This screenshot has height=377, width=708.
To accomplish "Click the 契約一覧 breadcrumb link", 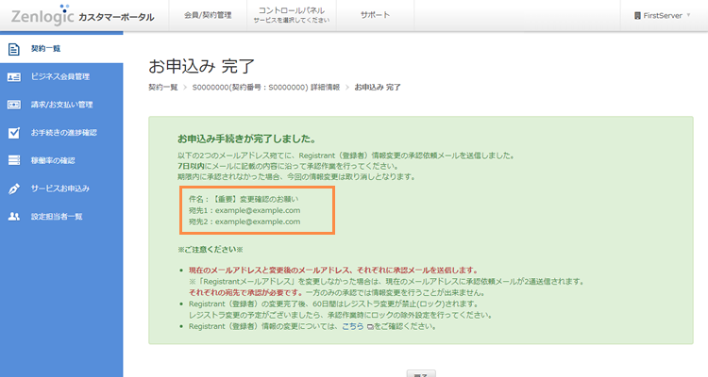I will [x=163, y=87].
